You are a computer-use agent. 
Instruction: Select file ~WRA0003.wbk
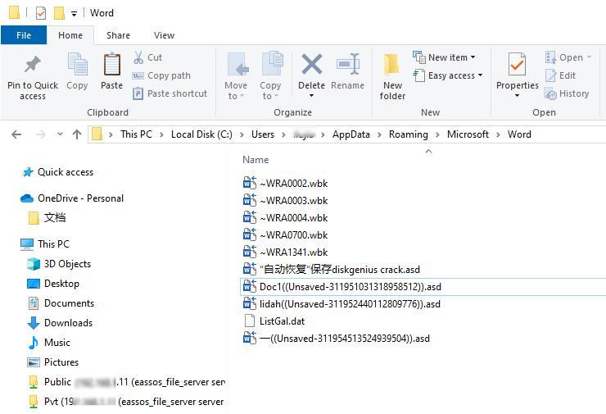(x=285, y=201)
